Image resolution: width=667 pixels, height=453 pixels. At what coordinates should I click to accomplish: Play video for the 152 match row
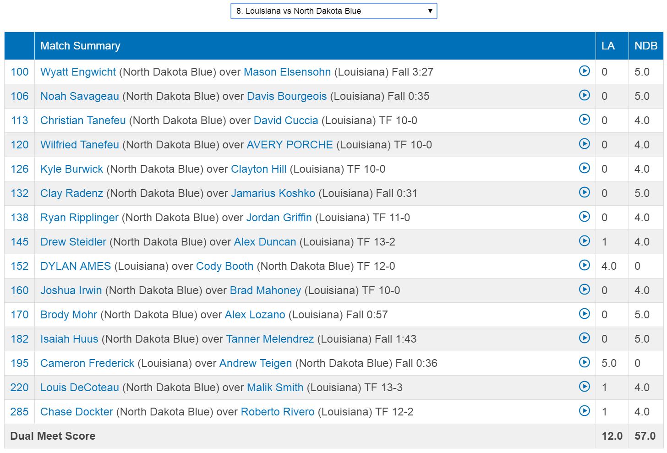[x=585, y=265]
